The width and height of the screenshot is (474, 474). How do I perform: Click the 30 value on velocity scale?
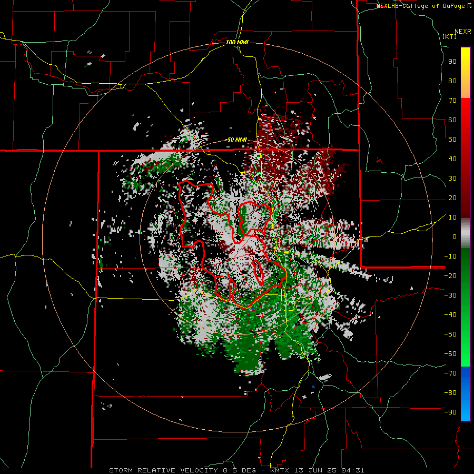[x=452, y=179]
